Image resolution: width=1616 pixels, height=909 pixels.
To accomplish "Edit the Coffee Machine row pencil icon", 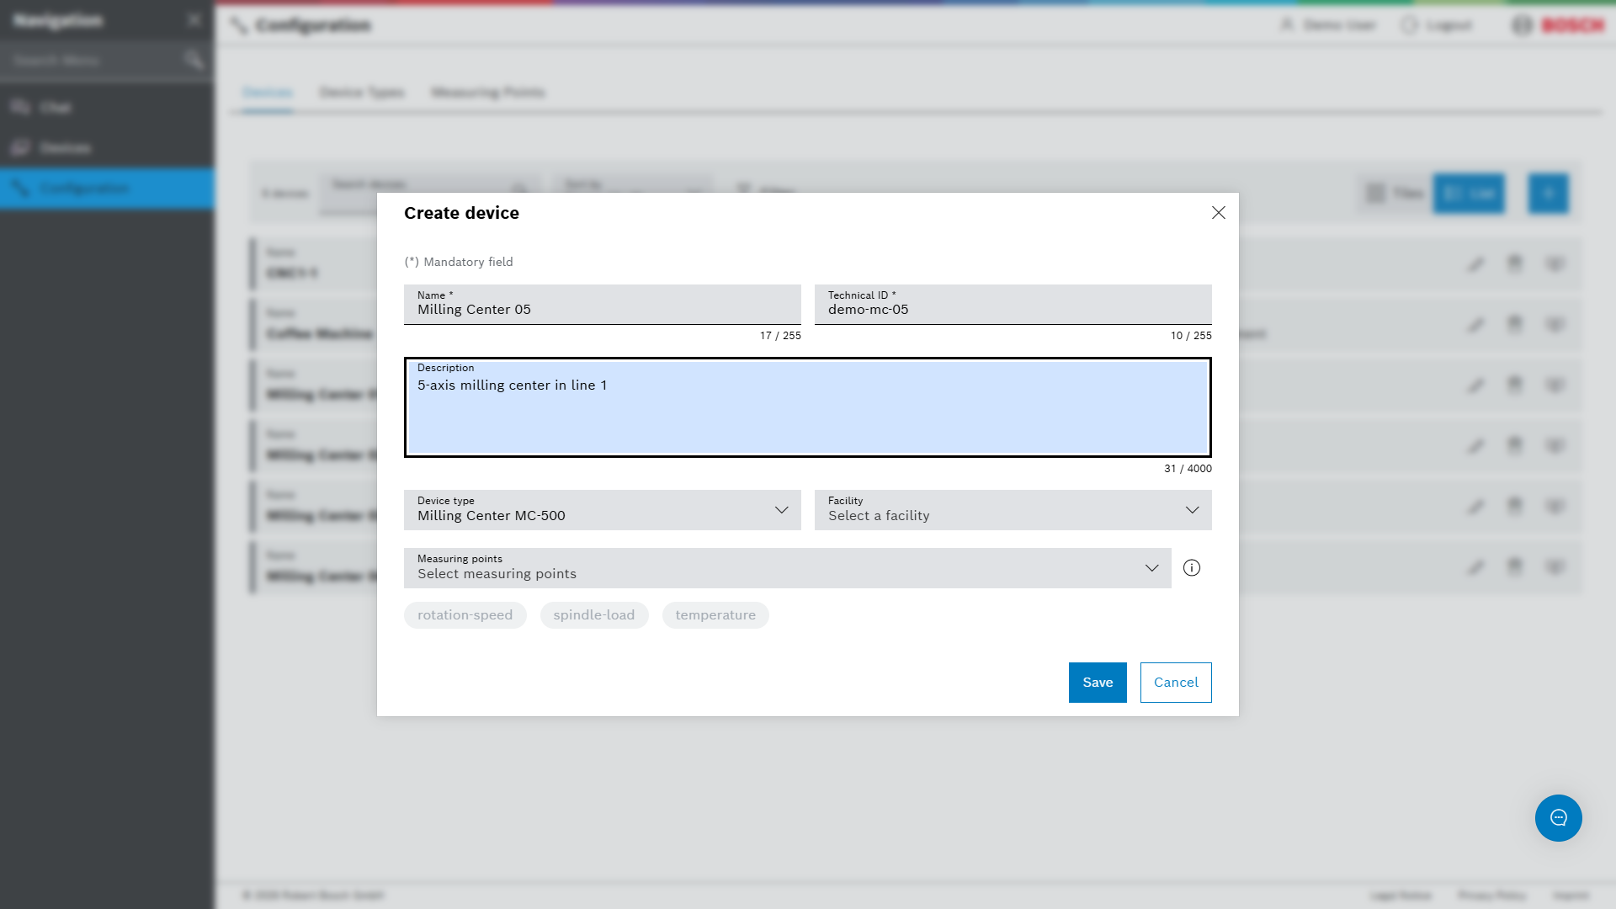I will (x=1475, y=325).
